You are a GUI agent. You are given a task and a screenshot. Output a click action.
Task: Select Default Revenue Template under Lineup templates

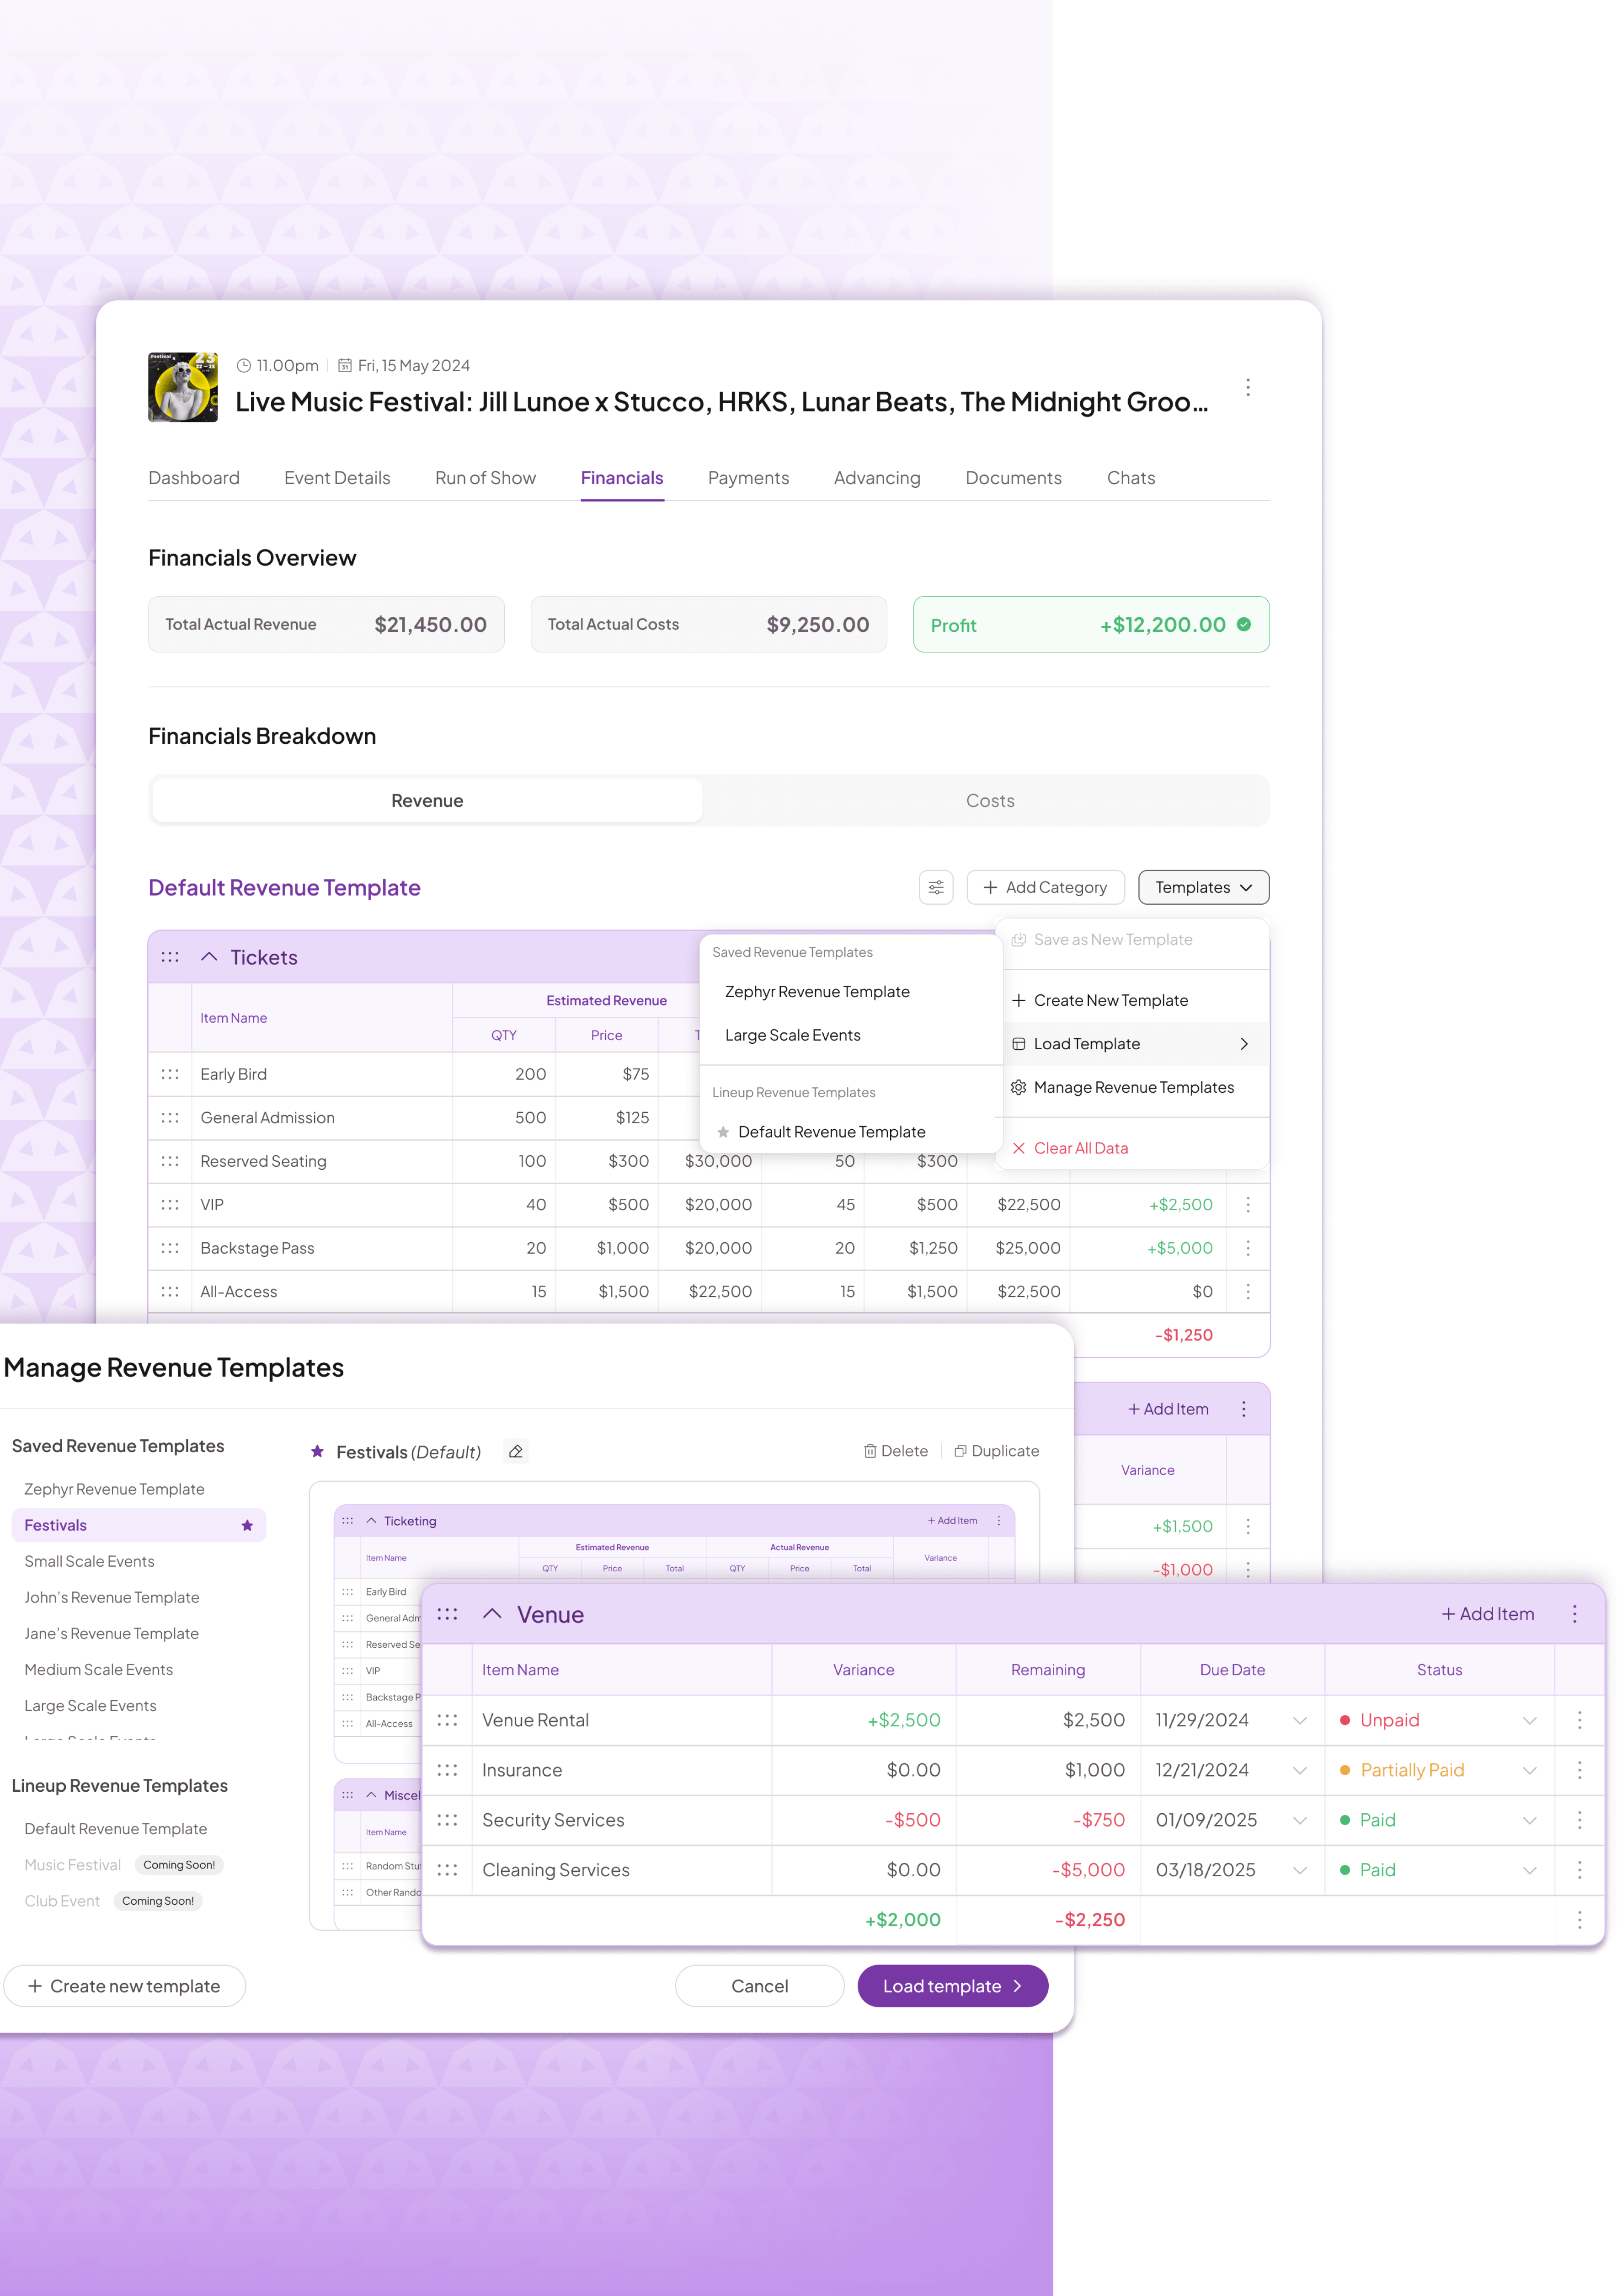(116, 1829)
